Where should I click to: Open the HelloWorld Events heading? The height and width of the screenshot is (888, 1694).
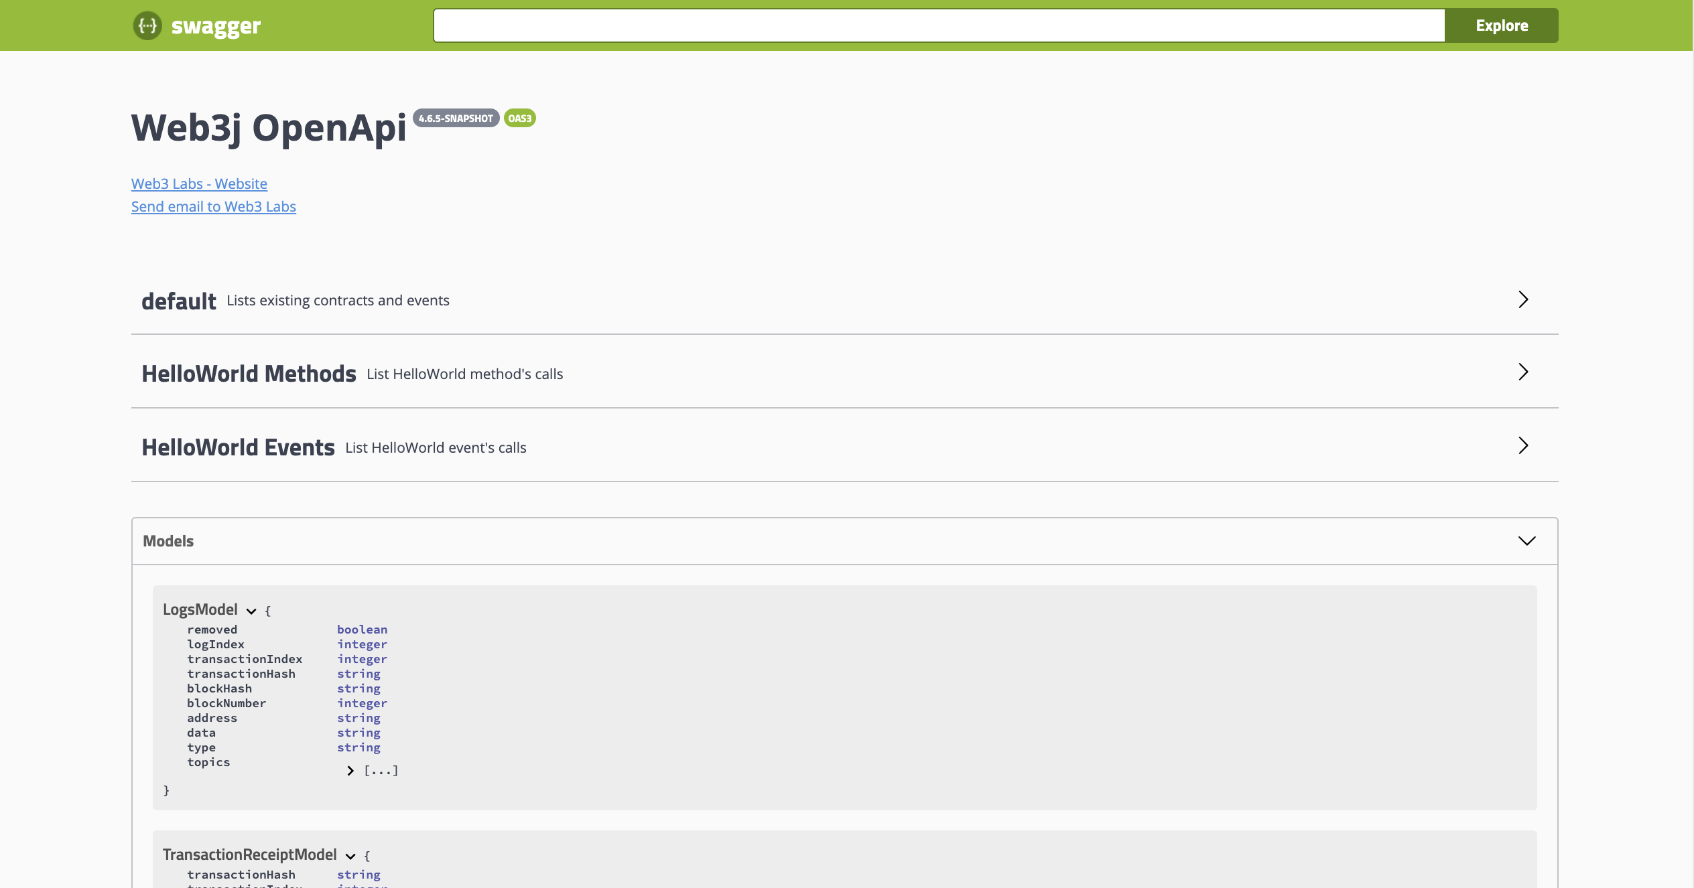pos(238,447)
